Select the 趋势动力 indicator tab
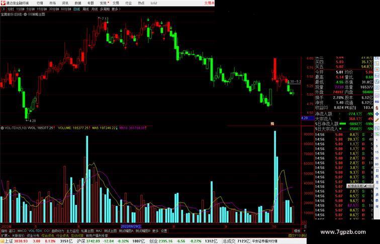 click(58, 231)
